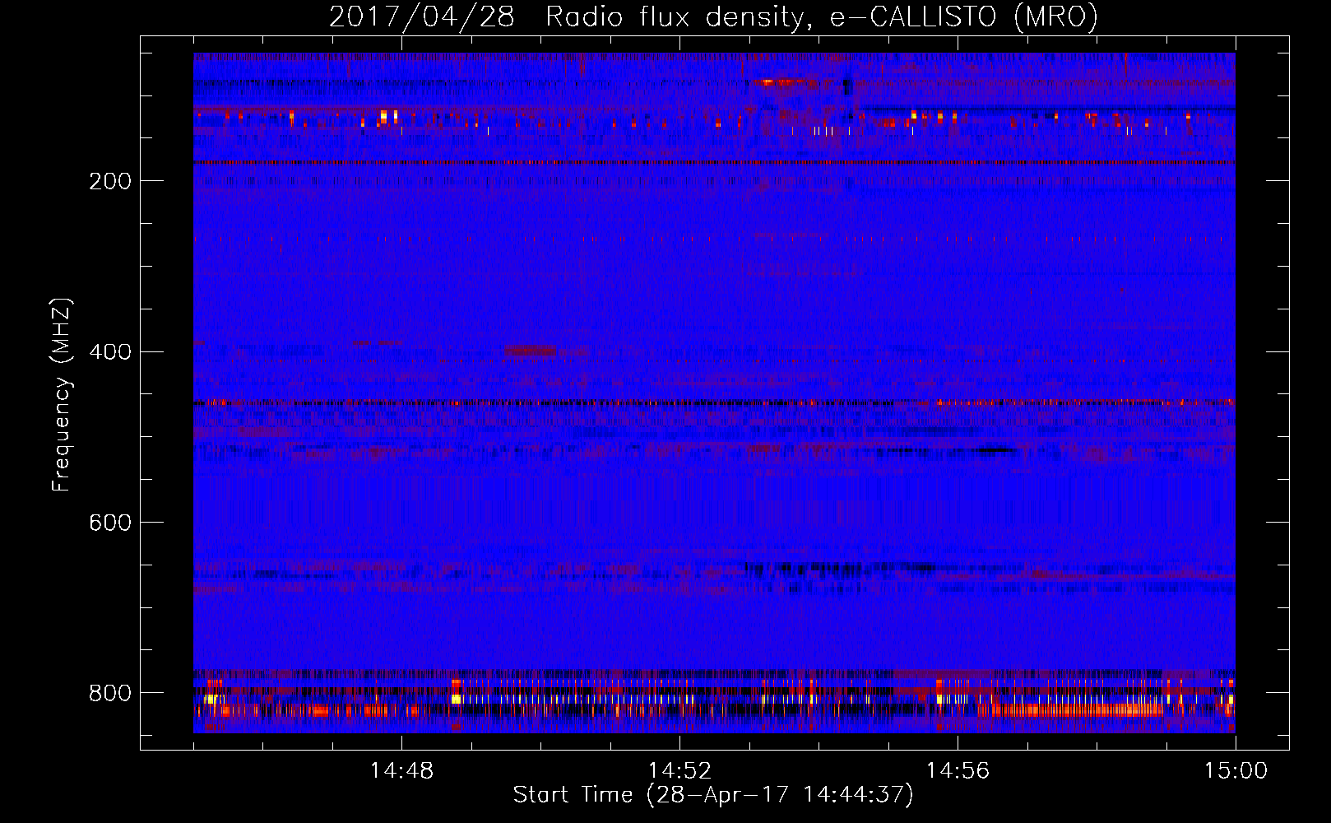
Task: Click the 600 frequency axis label
Action: coord(110,523)
